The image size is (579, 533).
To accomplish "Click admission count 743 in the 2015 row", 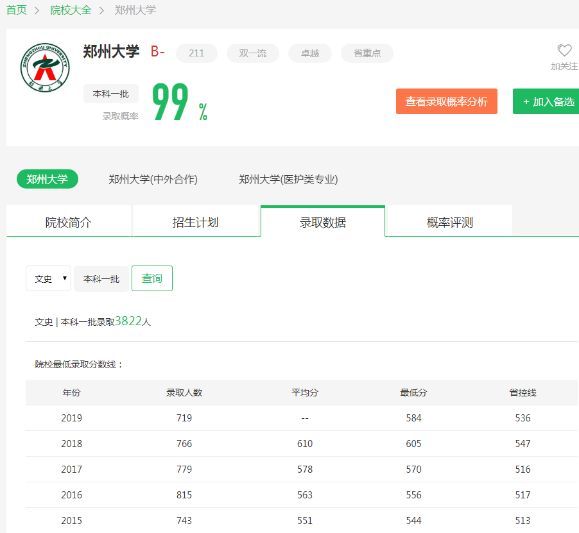I will point(184,520).
